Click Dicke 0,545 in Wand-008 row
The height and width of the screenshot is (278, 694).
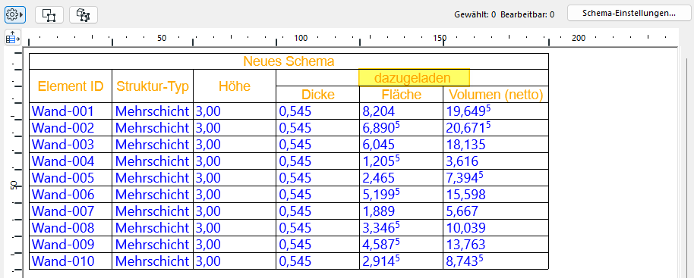point(318,228)
